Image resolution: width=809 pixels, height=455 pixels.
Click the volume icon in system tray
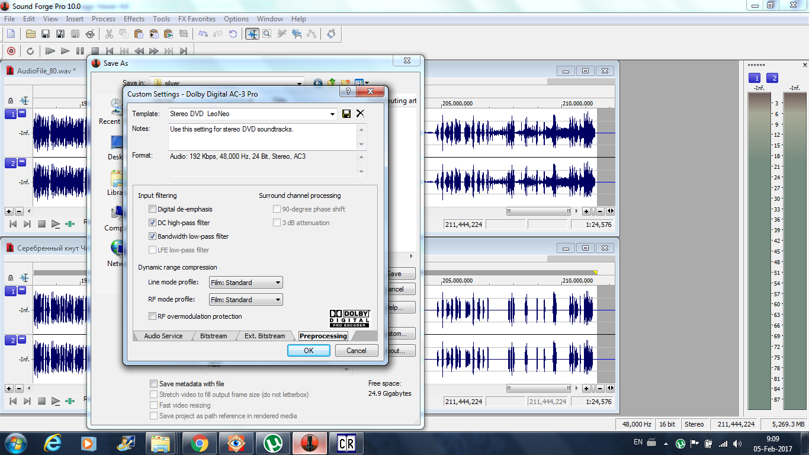(737, 443)
